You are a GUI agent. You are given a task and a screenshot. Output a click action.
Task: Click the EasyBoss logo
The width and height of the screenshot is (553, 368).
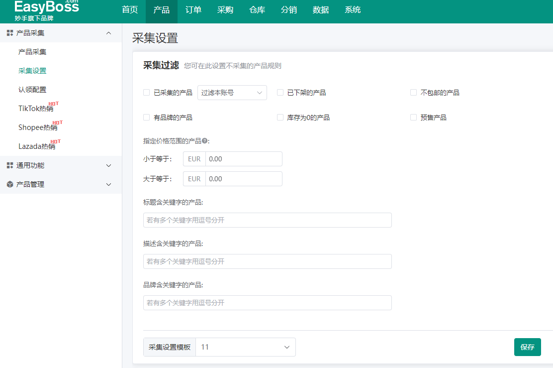coord(47,10)
